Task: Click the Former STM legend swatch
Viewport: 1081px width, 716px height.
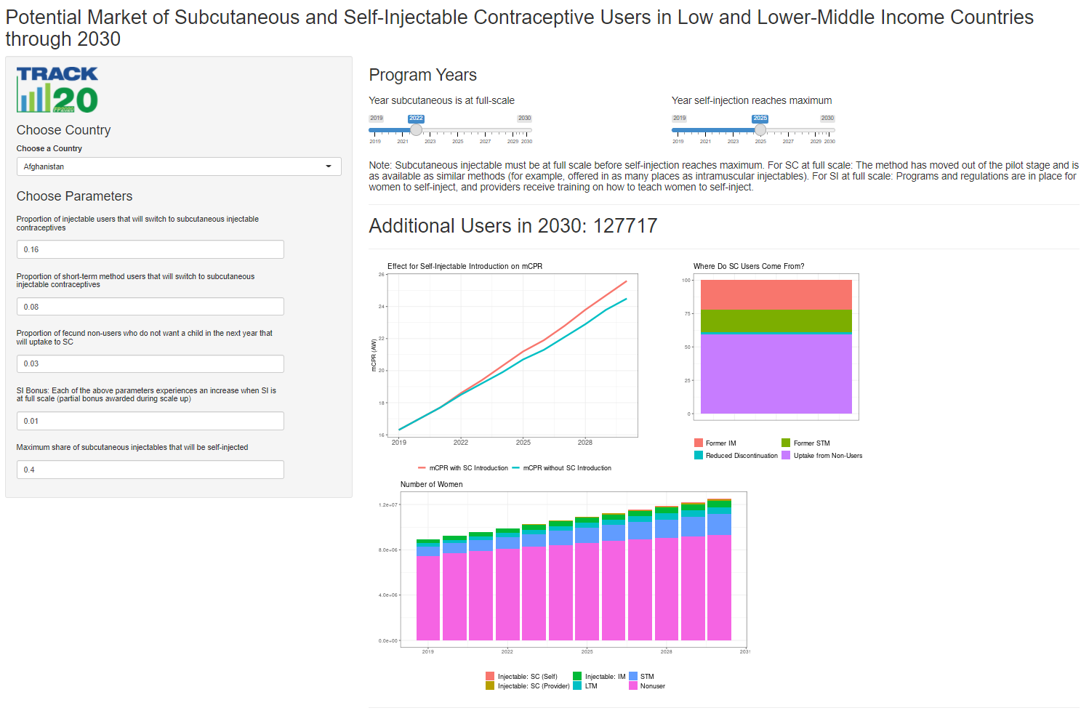Action: pos(786,443)
